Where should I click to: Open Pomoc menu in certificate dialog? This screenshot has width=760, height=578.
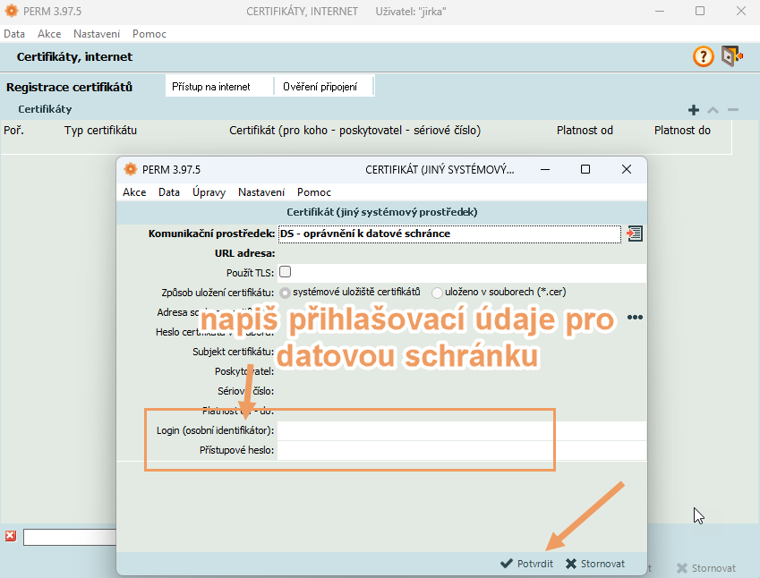314,192
